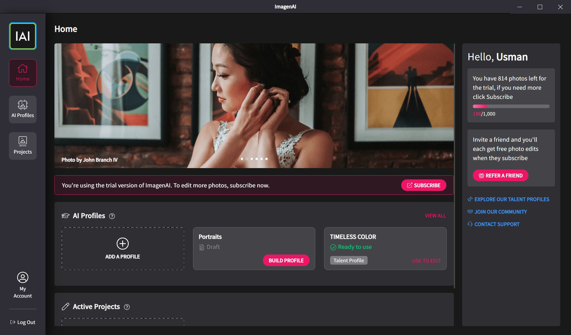Open the Home sidebar tab
This screenshot has width=571, height=335.
coord(23,73)
